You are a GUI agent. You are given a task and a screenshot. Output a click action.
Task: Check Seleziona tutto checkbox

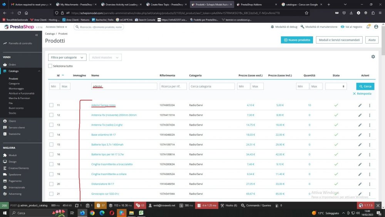50,66
